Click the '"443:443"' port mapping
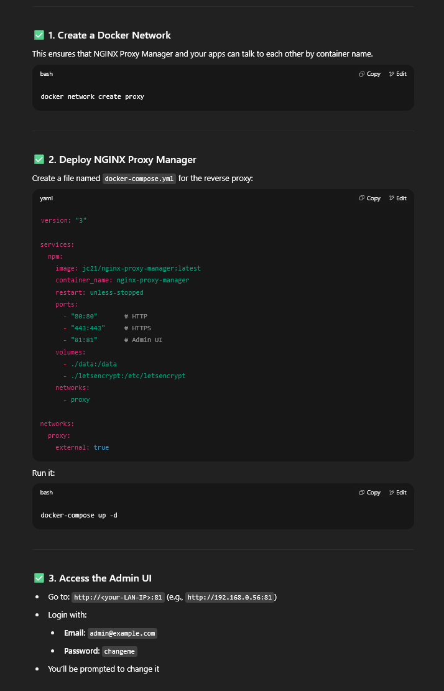The height and width of the screenshot is (691, 444). tap(88, 328)
